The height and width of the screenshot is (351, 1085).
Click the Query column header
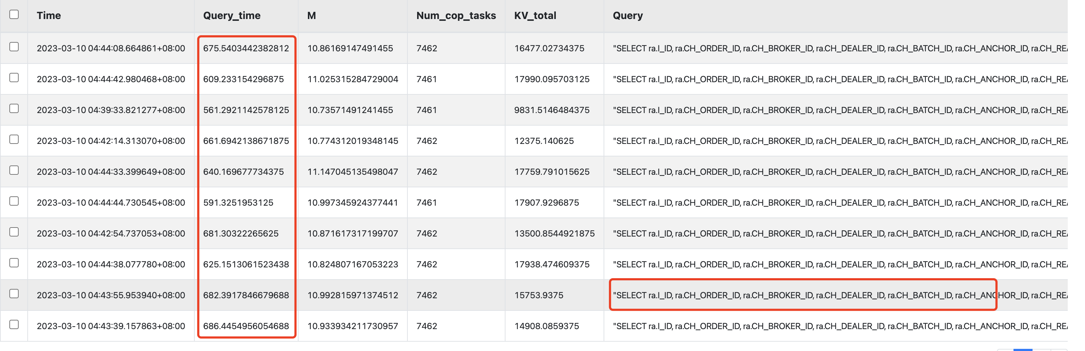point(627,15)
